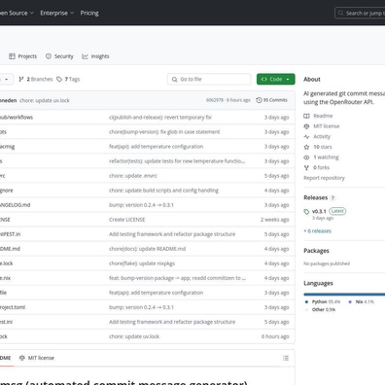
Task: Open the README outline list icon
Action: (x=286, y=358)
